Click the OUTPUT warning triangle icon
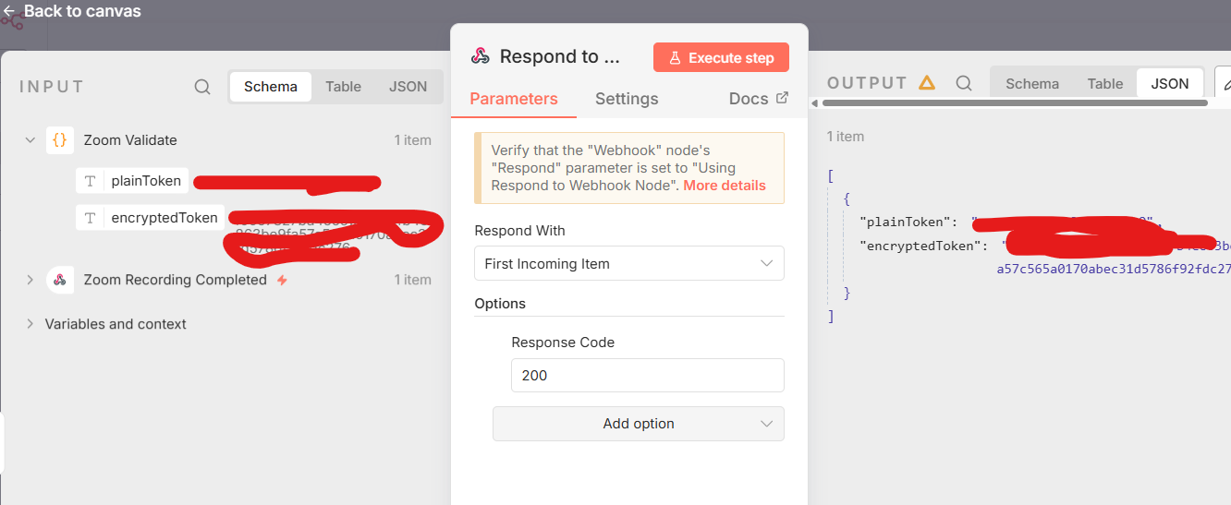 (x=927, y=83)
